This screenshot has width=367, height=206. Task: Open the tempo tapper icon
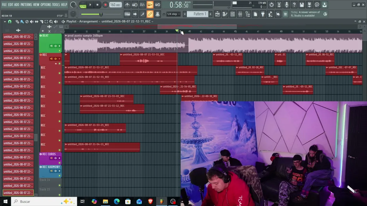click(x=270, y=14)
